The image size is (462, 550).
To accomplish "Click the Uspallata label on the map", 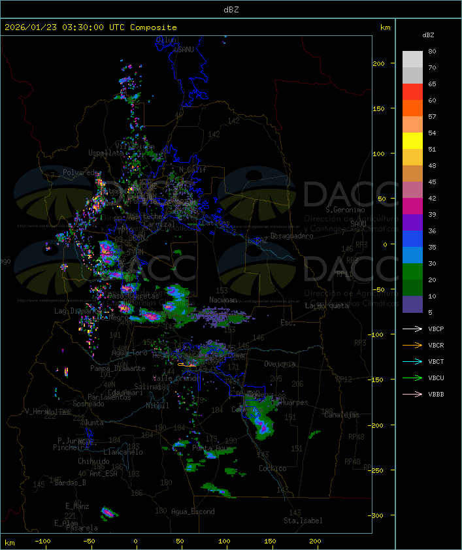I will point(106,153).
